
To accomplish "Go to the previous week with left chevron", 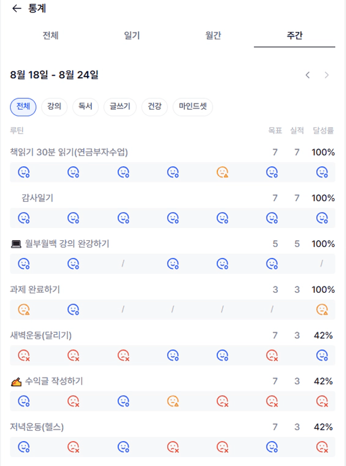I will click(x=308, y=75).
